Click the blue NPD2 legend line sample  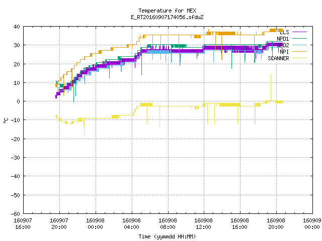[x=299, y=45]
